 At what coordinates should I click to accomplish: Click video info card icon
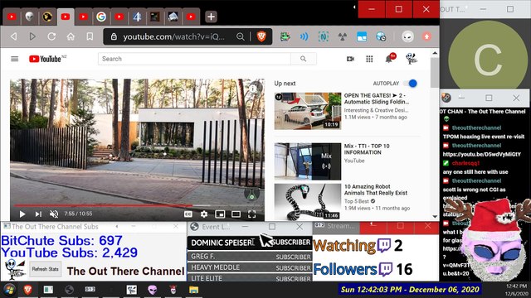(x=253, y=89)
